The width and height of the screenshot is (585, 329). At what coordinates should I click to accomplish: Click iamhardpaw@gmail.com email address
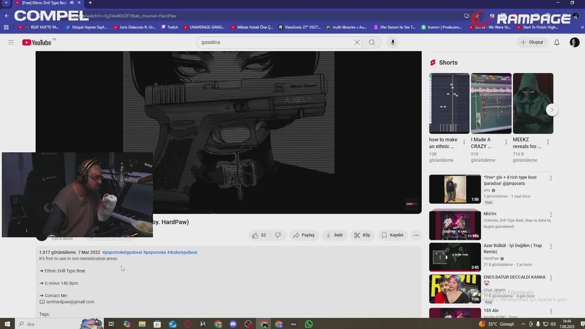[x=70, y=302]
